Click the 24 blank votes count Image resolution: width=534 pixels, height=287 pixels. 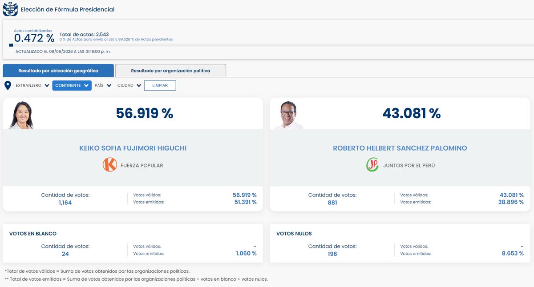coord(65,254)
